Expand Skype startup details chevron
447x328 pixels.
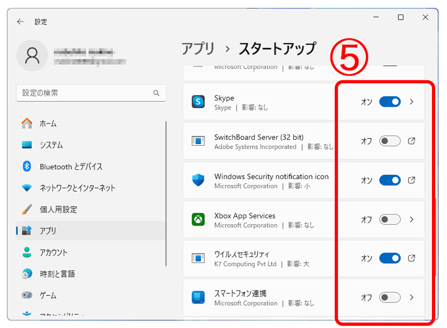coord(412,102)
